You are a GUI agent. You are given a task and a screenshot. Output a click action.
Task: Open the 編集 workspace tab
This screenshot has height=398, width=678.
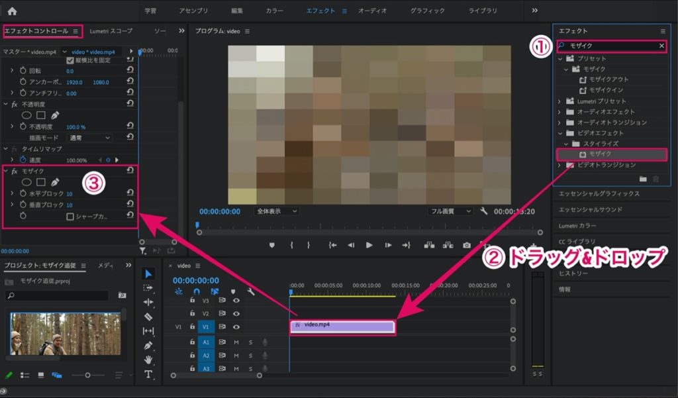point(237,11)
